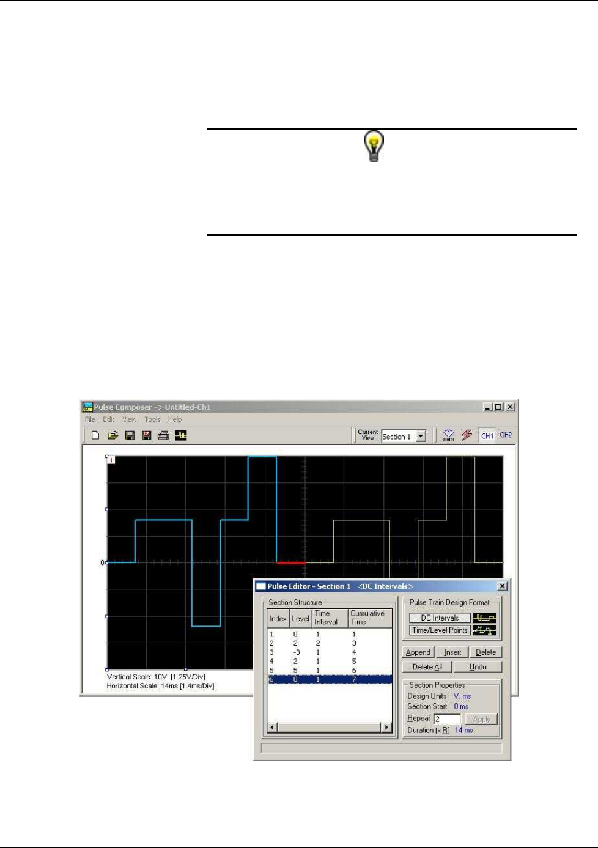Viewport: 598px width, 848px height.
Task: Click the Time/Level Points waveform icon
Action: coord(485,630)
